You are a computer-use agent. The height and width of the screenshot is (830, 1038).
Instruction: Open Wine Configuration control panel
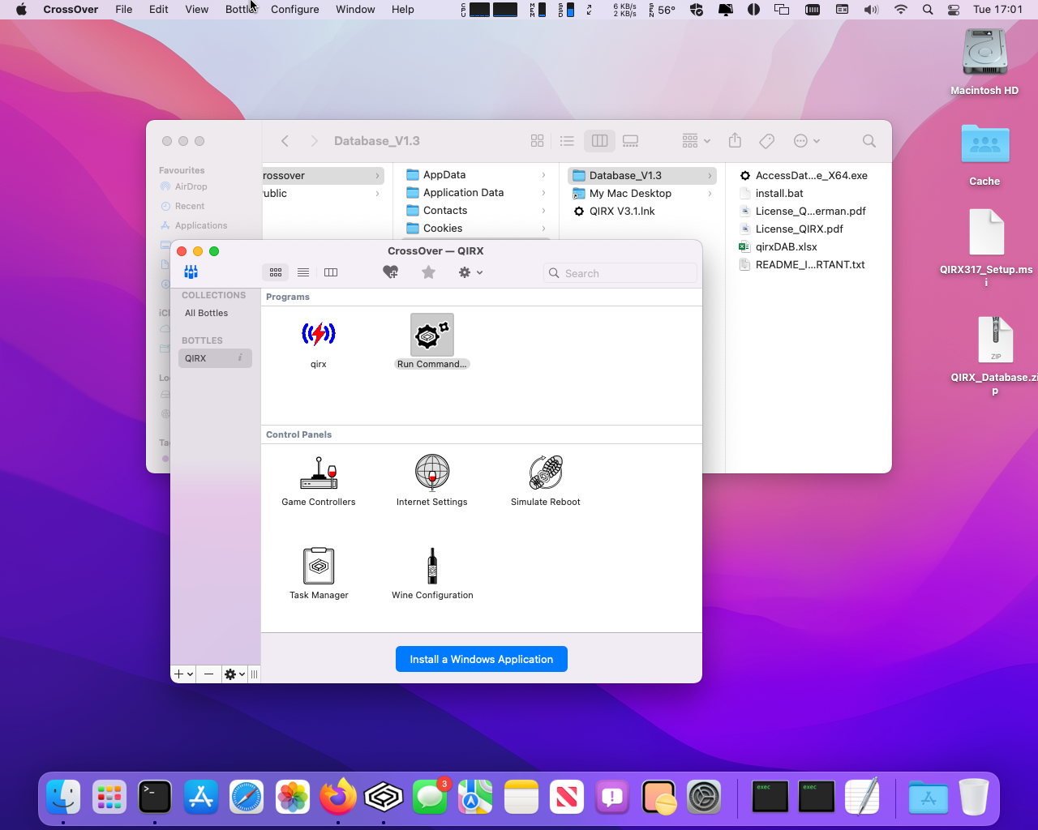(x=432, y=566)
